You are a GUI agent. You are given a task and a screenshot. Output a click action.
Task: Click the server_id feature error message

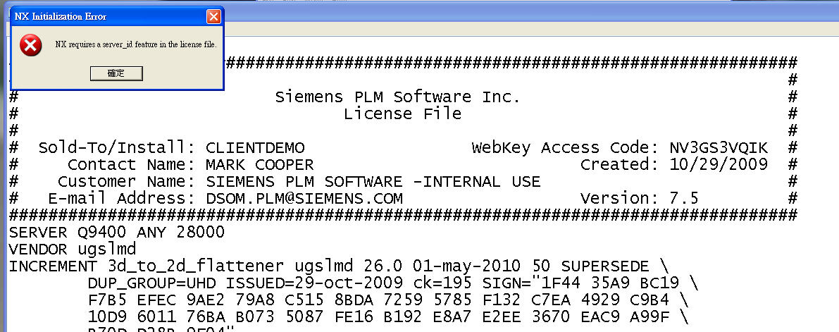coord(136,45)
